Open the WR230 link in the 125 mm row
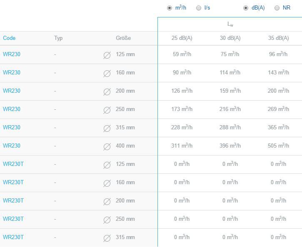Viewport: 302px width, 247px height. [x=12, y=54]
